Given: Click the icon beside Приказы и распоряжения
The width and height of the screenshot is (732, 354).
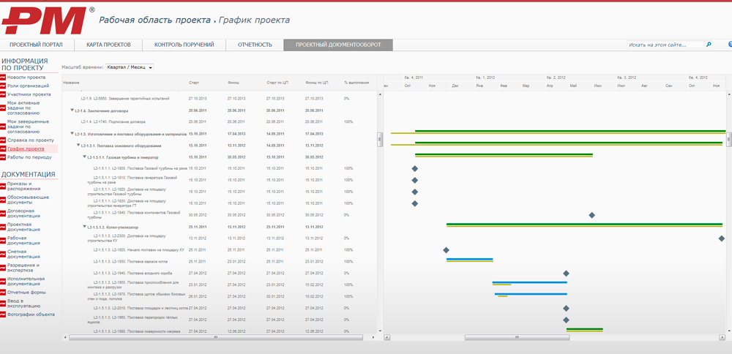Looking at the screenshot, I should (x=3, y=186).
